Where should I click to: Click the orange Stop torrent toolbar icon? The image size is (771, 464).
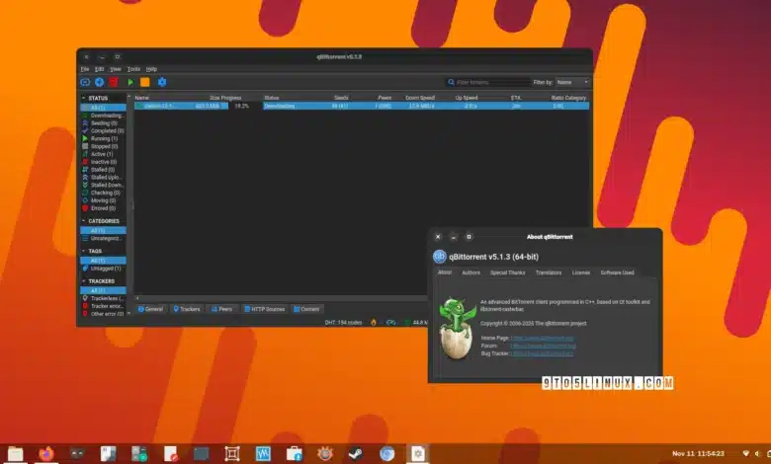point(145,82)
